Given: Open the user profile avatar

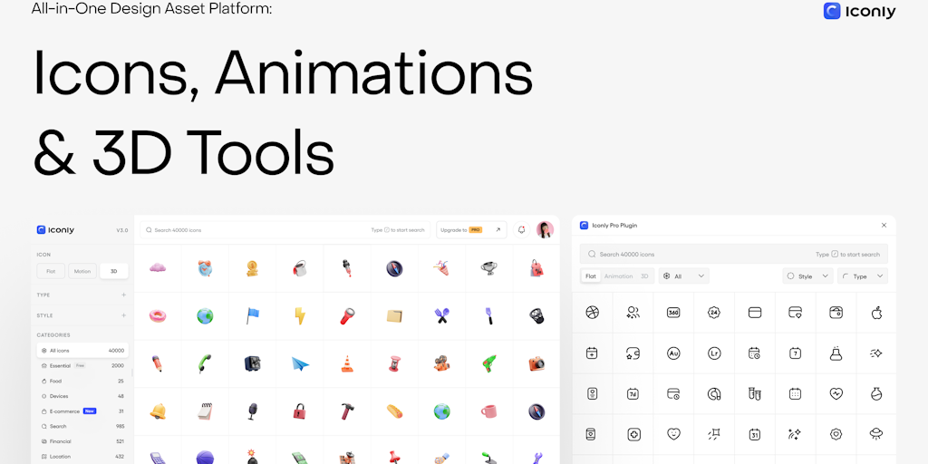Looking at the screenshot, I should 545,229.
